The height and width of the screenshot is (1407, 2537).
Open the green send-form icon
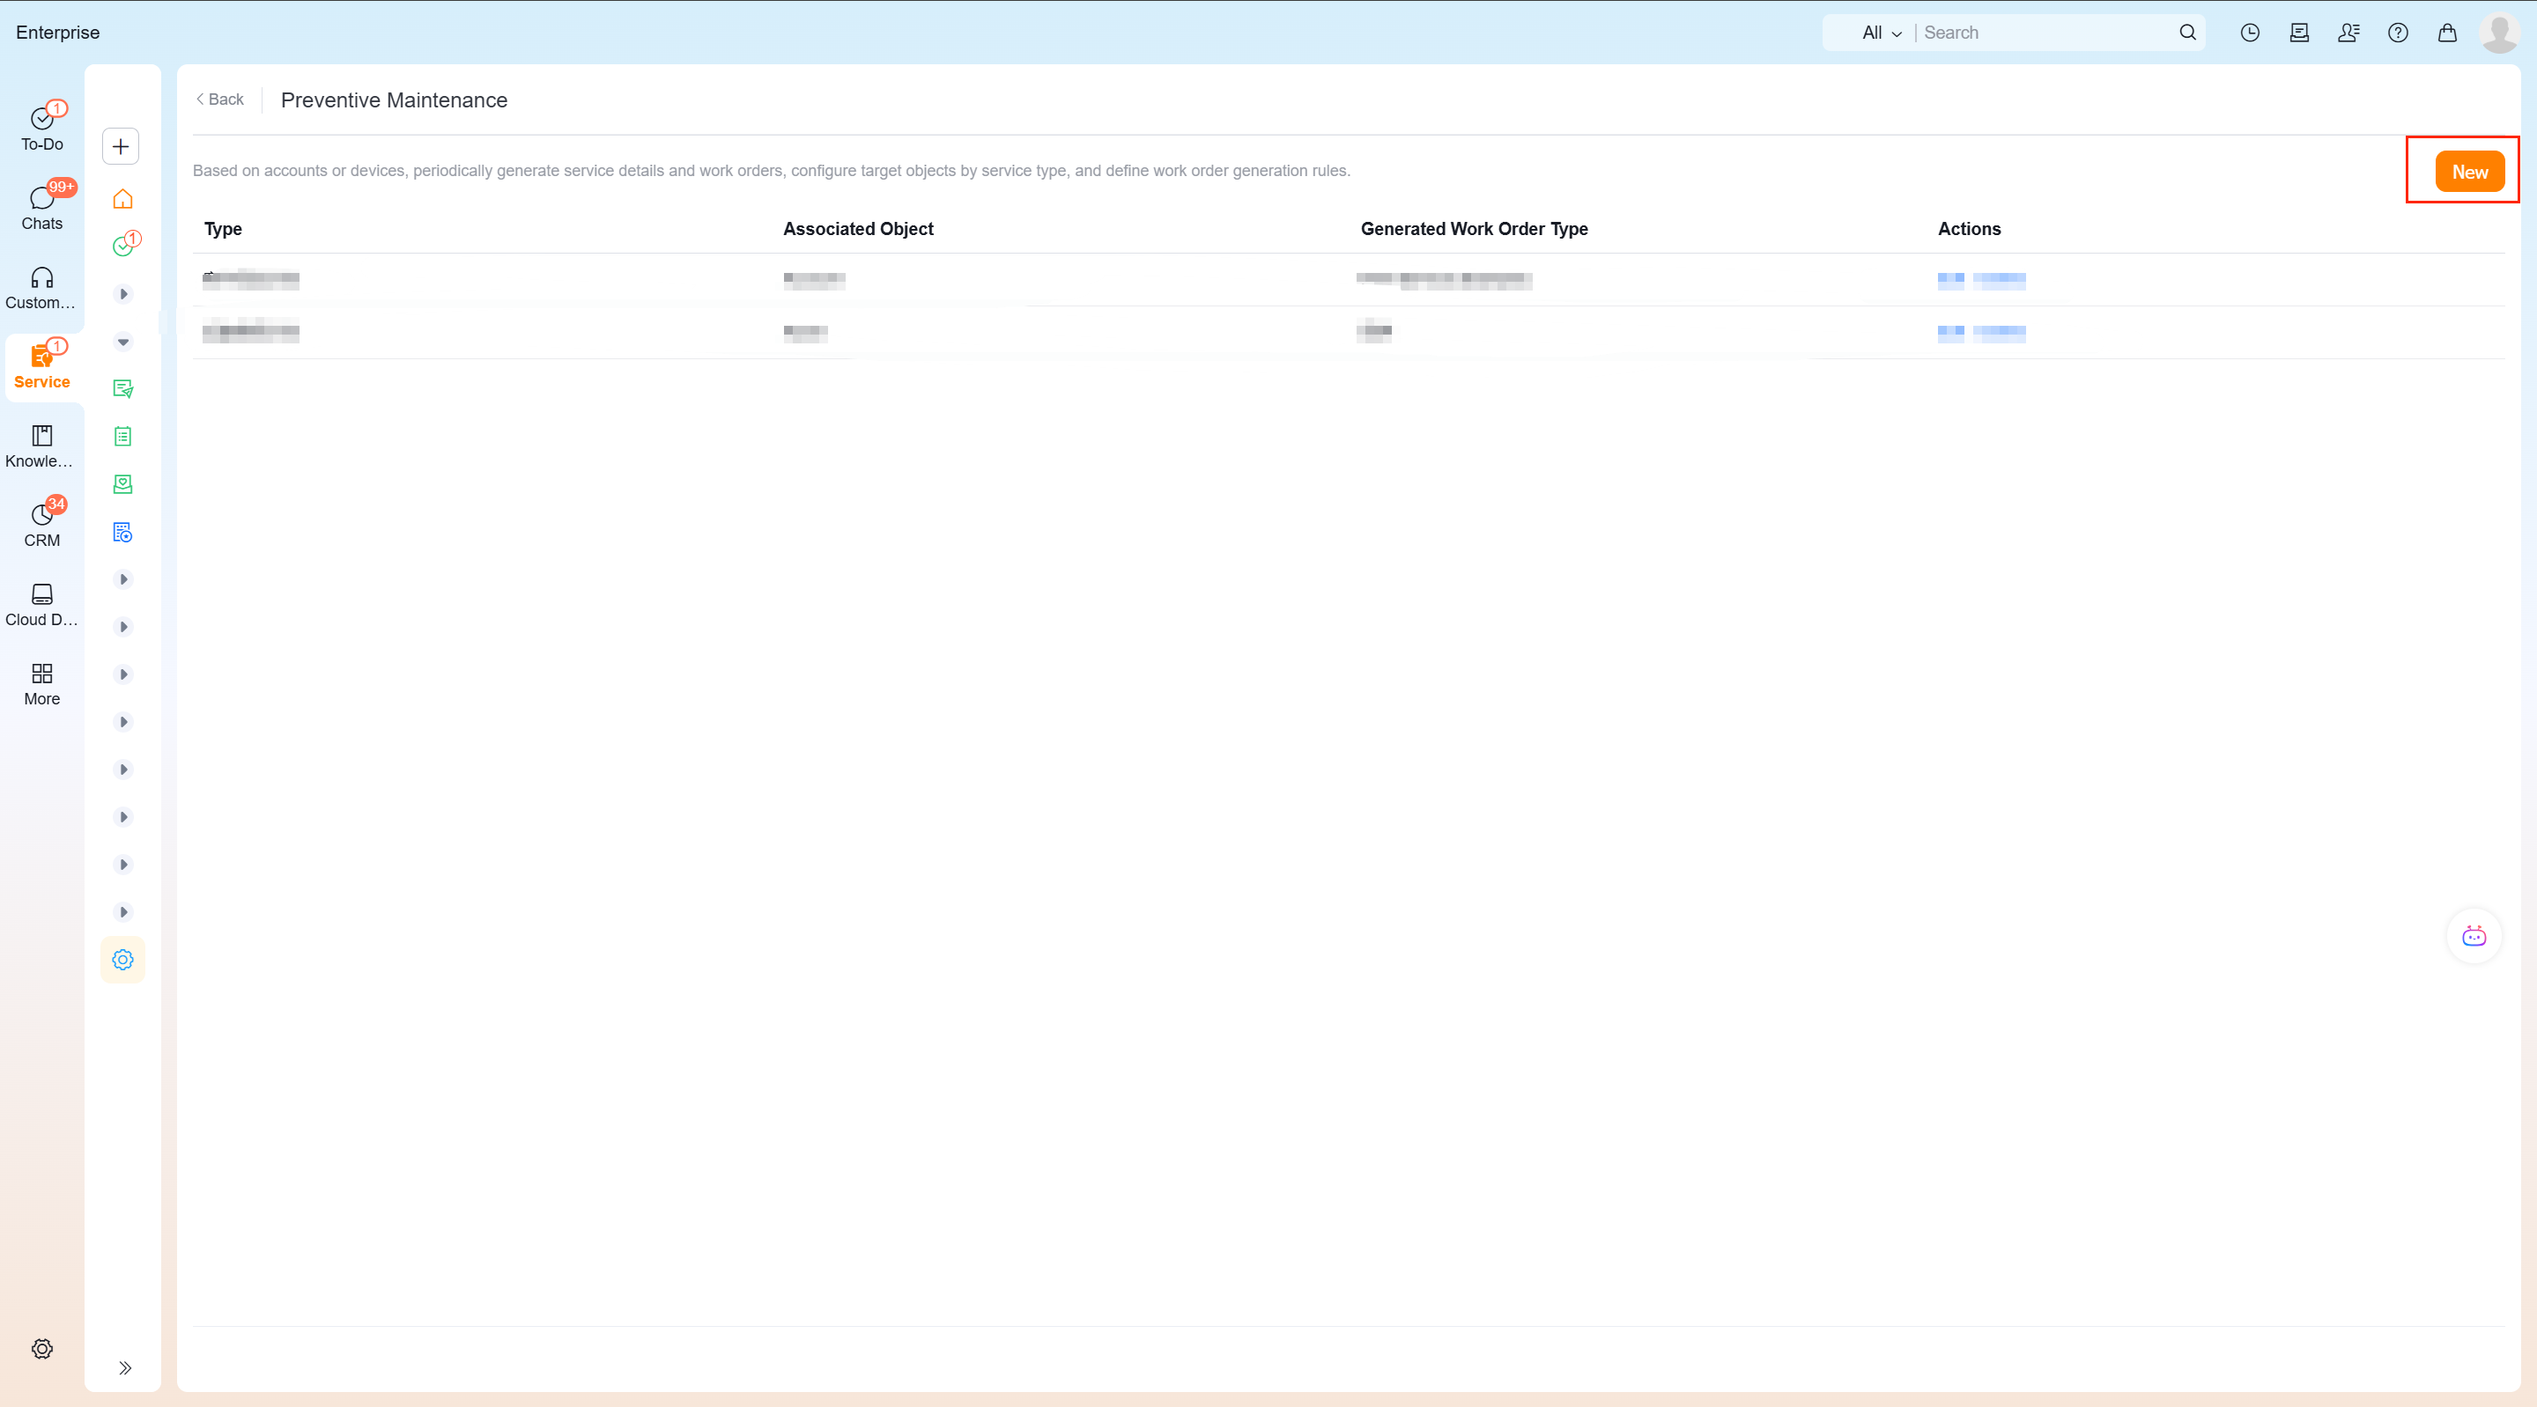(x=123, y=389)
